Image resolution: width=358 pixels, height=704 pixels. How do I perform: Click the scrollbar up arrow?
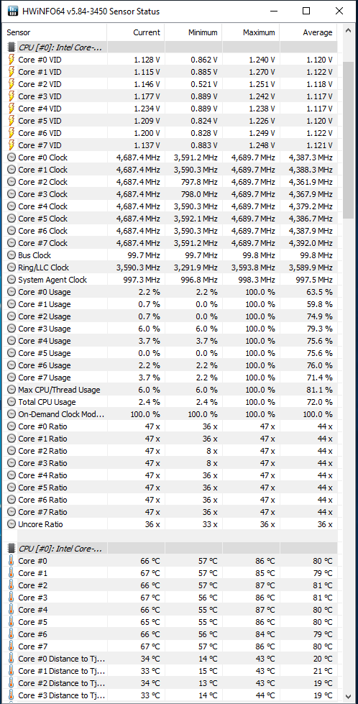coord(348,31)
